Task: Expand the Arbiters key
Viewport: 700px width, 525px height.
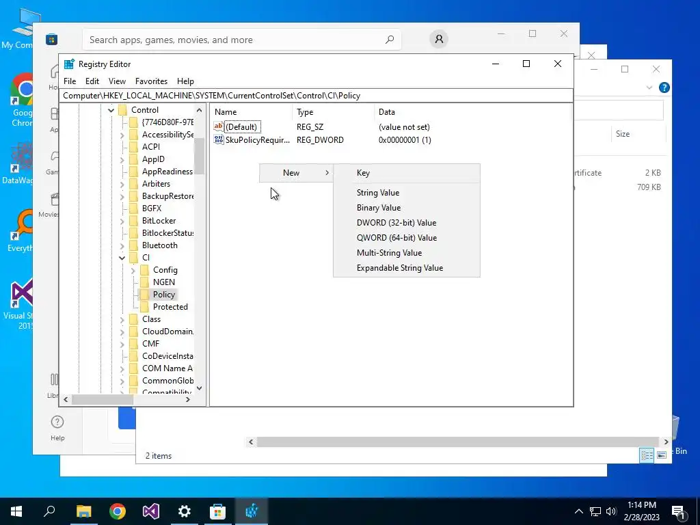Action: click(x=122, y=184)
